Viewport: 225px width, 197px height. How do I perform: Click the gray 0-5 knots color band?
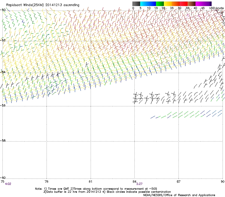tap(136, 4)
